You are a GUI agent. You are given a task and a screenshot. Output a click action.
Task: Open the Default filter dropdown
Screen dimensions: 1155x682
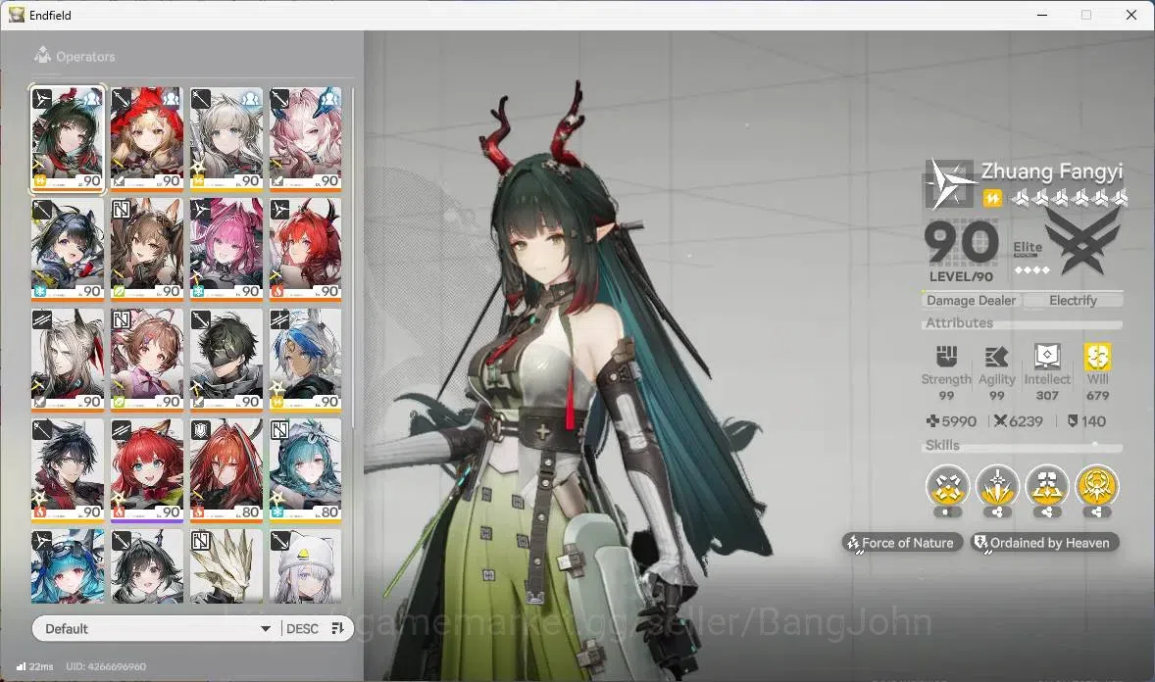[x=156, y=628]
